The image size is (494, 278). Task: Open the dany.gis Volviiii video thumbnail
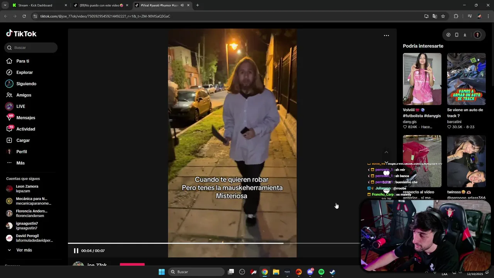click(422, 79)
